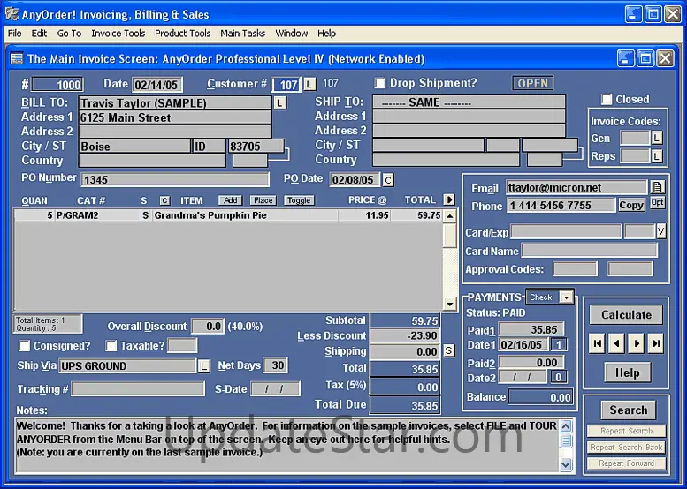Check the Closed checkbox
687x489 pixels.
(x=607, y=100)
